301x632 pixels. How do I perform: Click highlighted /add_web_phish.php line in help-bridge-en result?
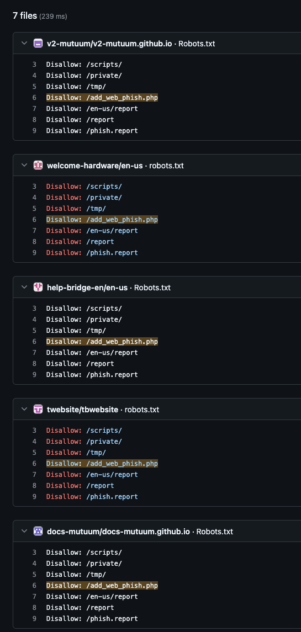[102, 342]
